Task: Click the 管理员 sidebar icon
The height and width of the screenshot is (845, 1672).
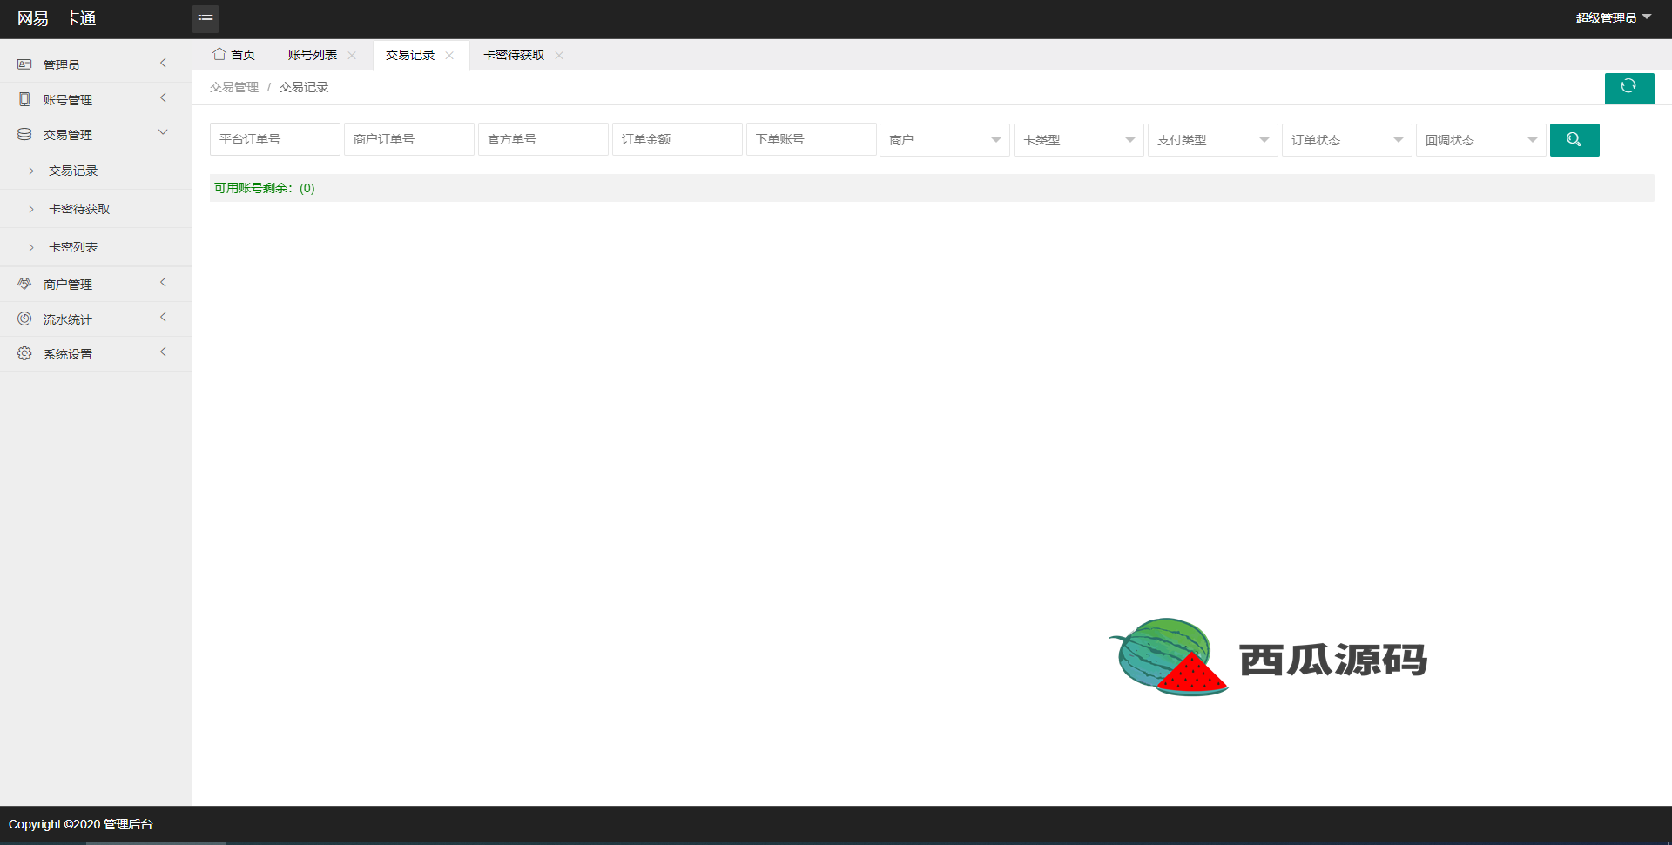Action: click(x=24, y=64)
